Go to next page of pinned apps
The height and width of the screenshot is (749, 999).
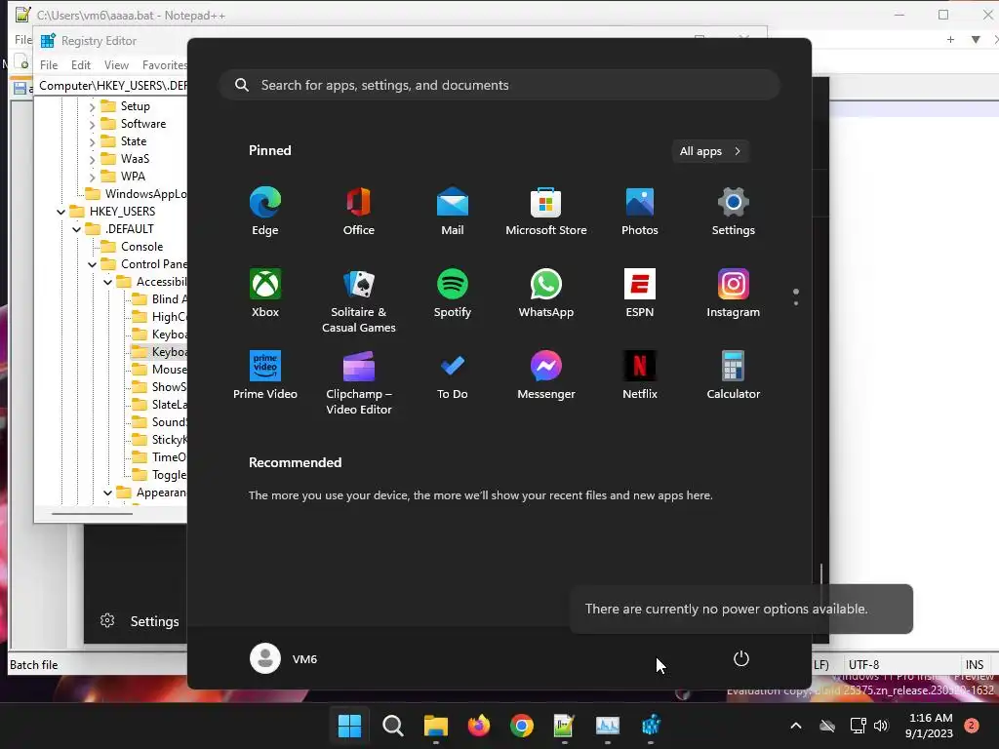coord(796,303)
